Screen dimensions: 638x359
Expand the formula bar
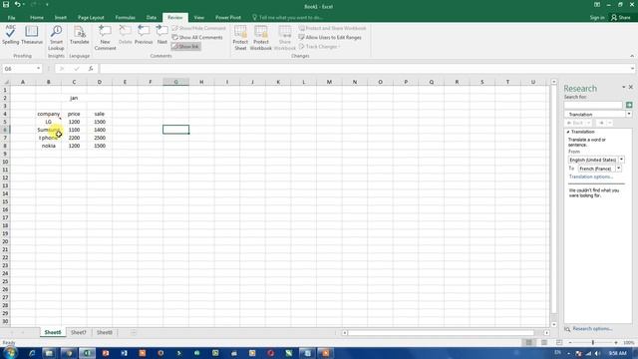point(632,69)
